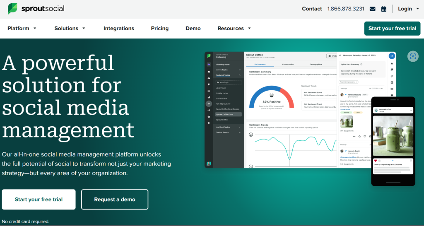This screenshot has width=424, height=226.
Task: Click the blue compose pencil icon in dashboard
Action: [x=392, y=56]
